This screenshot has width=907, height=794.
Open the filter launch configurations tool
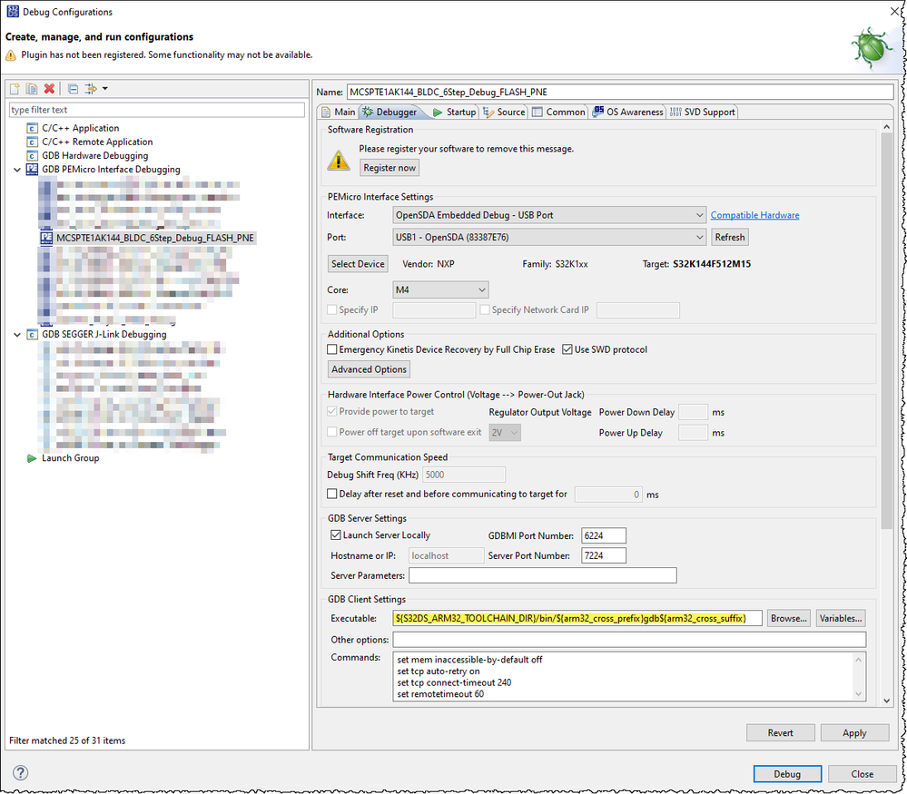90,88
